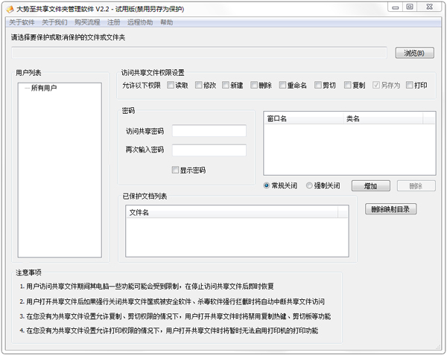Screen dimensions: 447x355
Task: Open the 帮助 menu
Action: tap(166, 22)
